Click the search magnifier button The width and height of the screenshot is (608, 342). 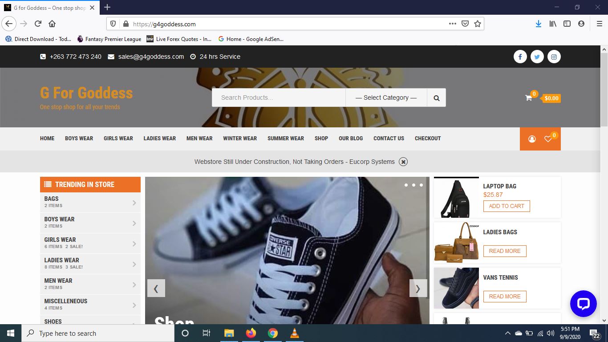pos(436,98)
